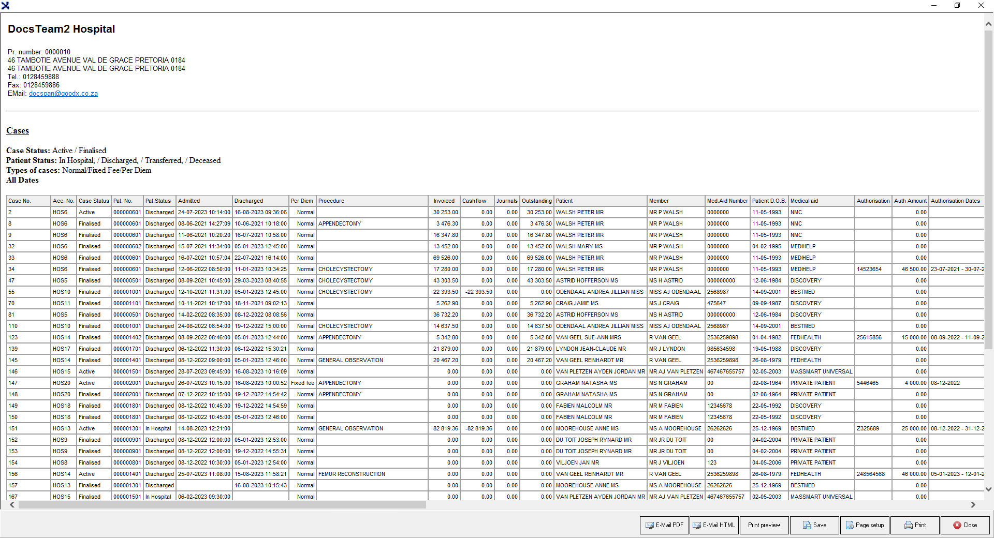Send report via E-Mail HTML button
994x538 pixels.
[x=714, y=525]
